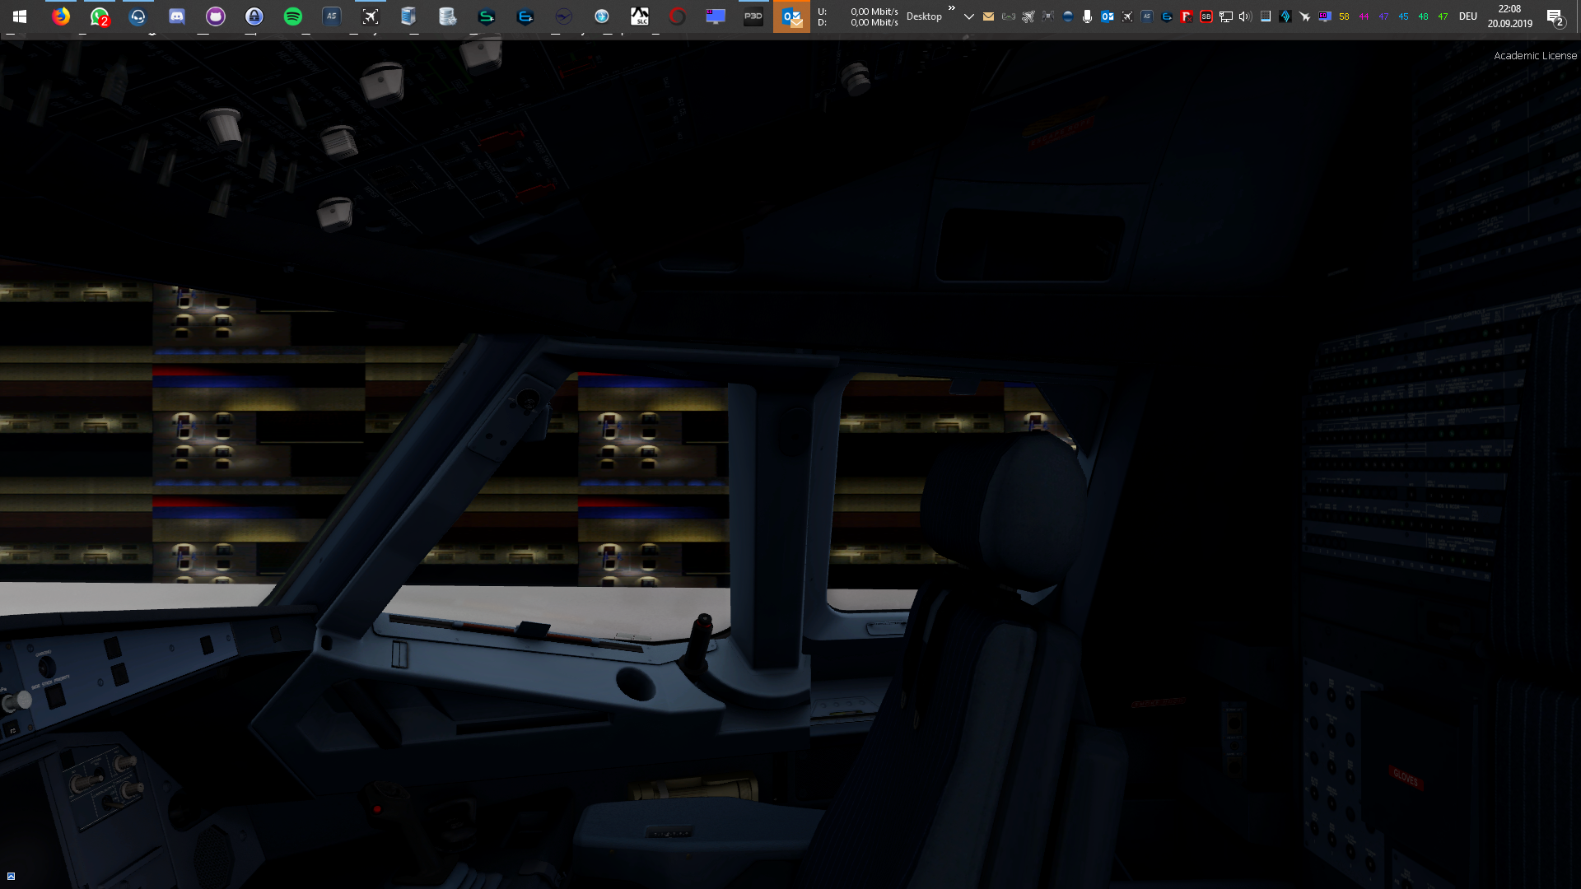The height and width of the screenshot is (889, 1581).
Task: Open DEU keyboard language selector
Action: [x=1467, y=16]
